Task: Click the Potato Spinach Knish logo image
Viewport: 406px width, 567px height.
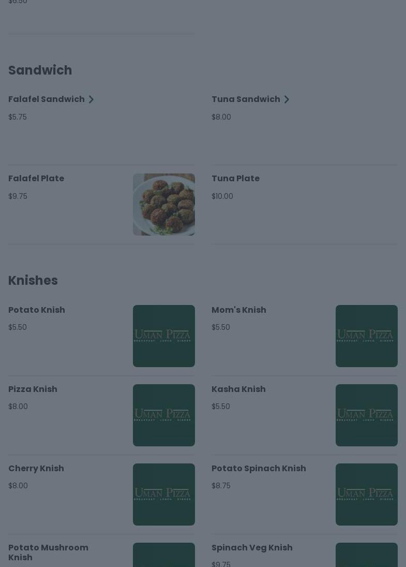Action: point(366,495)
